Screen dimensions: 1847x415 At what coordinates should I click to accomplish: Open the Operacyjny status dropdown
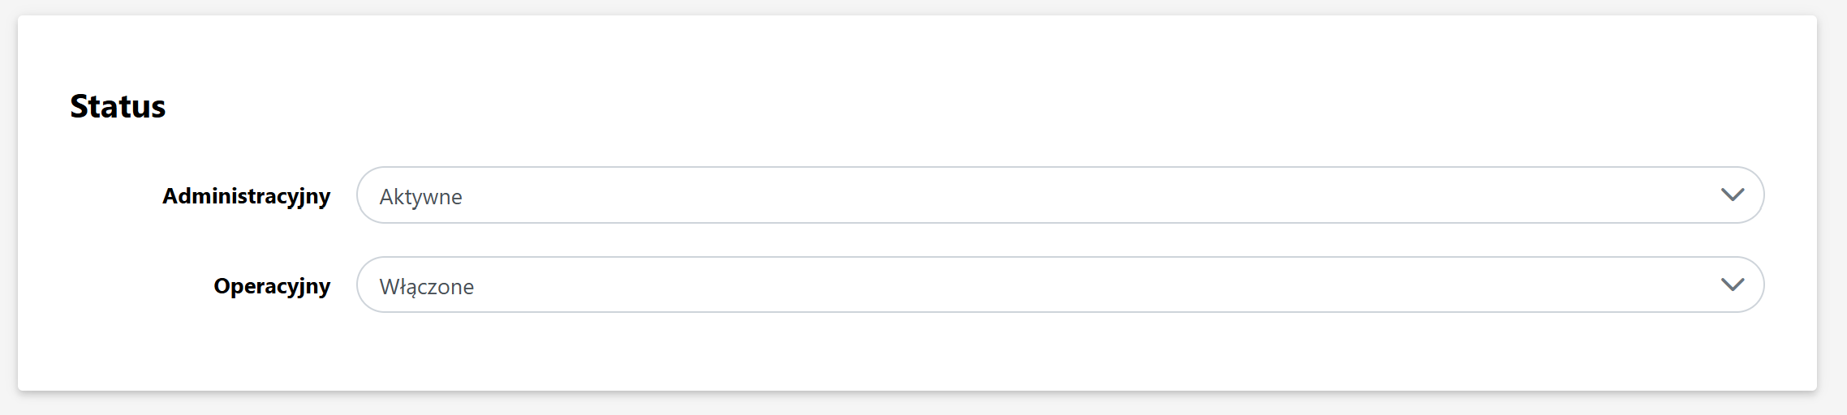click(1059, 285)
